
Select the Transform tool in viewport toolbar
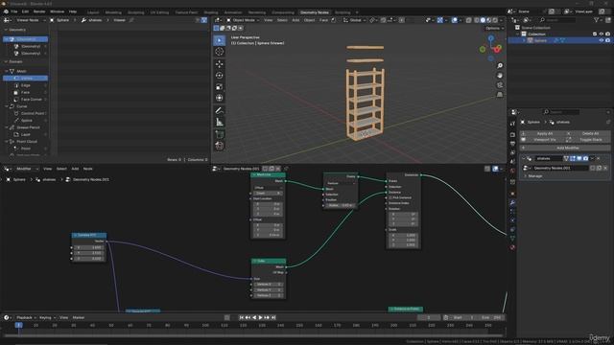pyautogui.click(x=220, y=98)
